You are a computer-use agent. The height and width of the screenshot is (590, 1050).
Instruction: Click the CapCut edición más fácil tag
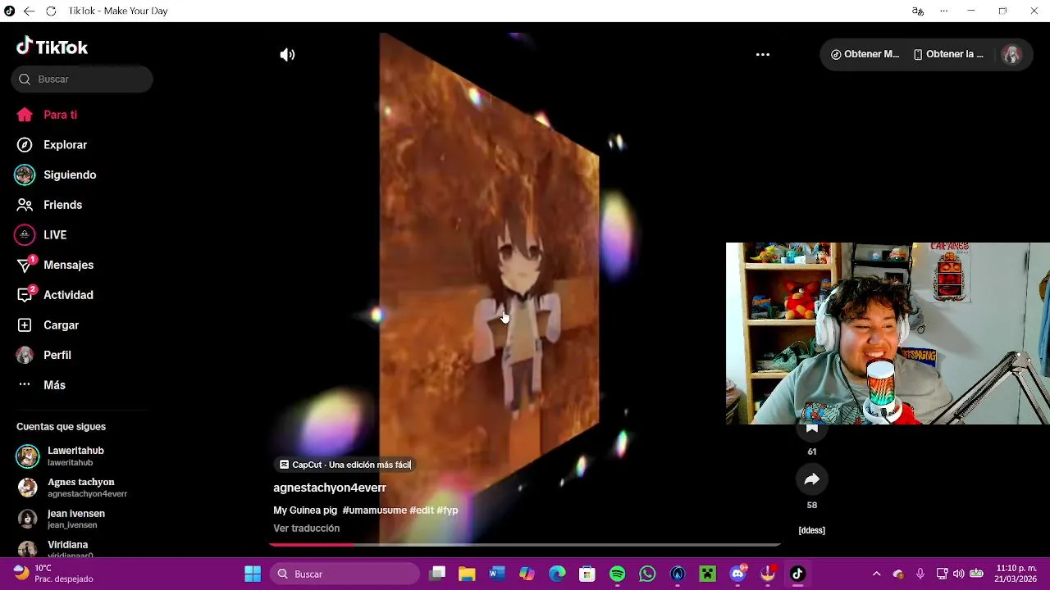point(345,465)
